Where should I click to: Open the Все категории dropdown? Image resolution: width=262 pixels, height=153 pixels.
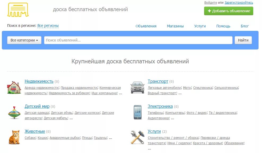[24, 40]
